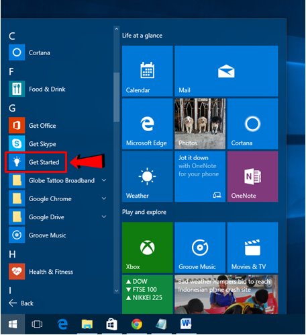This screenshot has height=335, width=306.
Task: Click the Windows Start button on the taskbar
Action: 13,324
